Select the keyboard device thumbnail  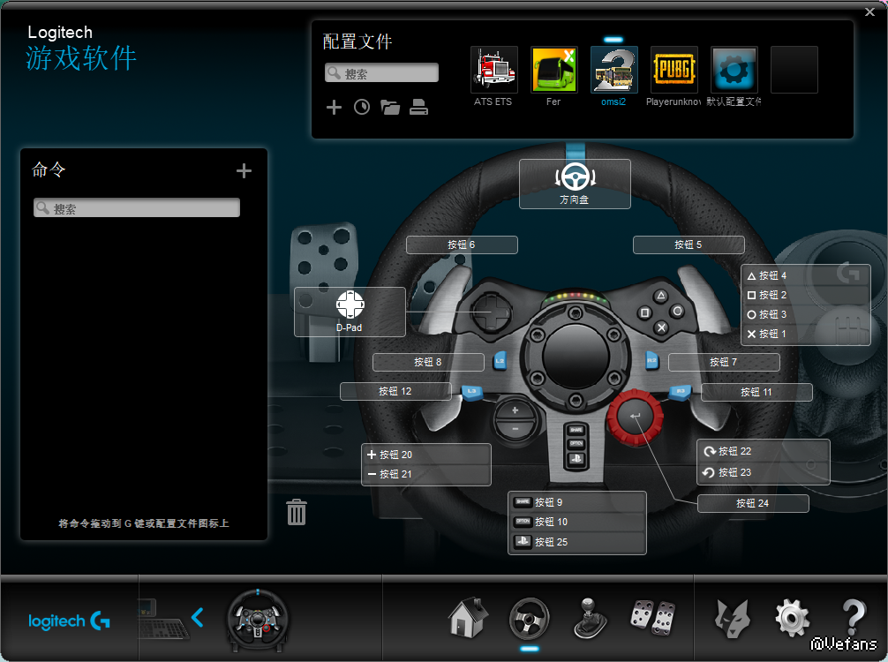[x=162, y=619]
